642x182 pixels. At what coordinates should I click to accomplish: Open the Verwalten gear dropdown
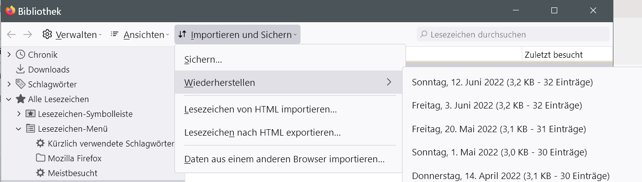pyautogui.click(x=72, y=35)
